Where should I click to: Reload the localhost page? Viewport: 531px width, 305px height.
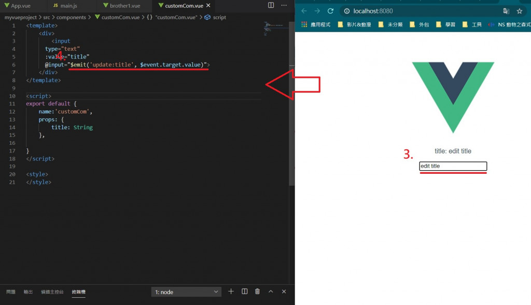[330, 11]
